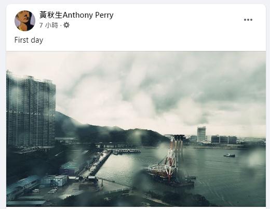Click the Chinese name 黃秋生 in the header
Viewport: 270px width, 209px height.
point(51,15)
